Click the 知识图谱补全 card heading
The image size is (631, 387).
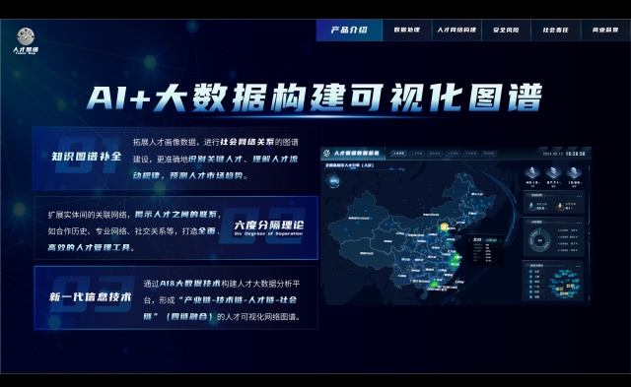[x=86, y=156]
